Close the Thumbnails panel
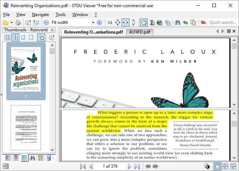The height and width of the screenshot is (171, 239). click(52, 30)
